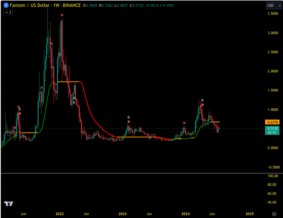Select the orange 0.6776 price label
The image size is (283, 218).
pyautogui.click(x=272, y=122)
